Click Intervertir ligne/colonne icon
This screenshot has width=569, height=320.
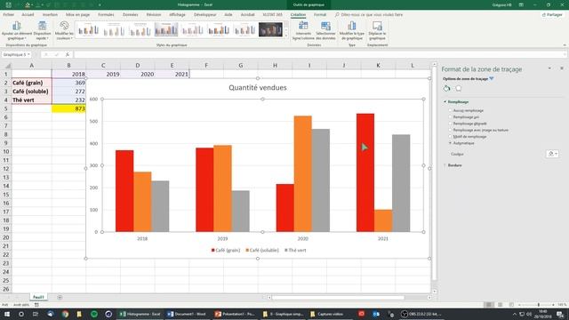(303, 30)
